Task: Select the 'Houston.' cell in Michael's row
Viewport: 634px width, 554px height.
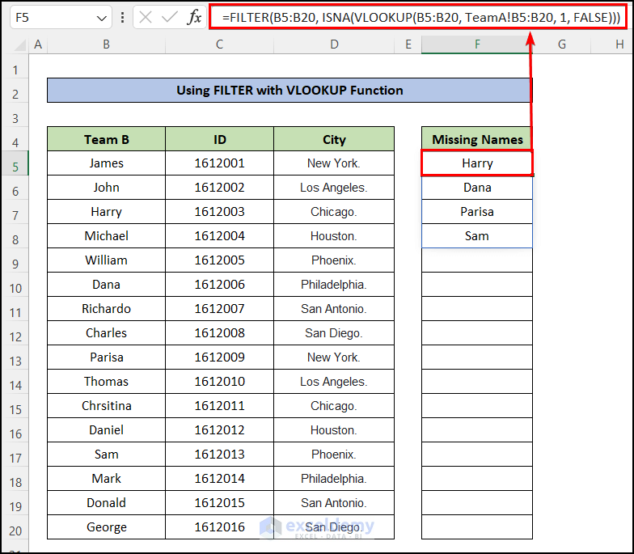Action: [x=334, y=236]
